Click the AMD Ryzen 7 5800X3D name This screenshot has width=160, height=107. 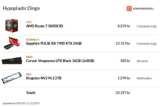pyautogui.click(x=44, y=26)
